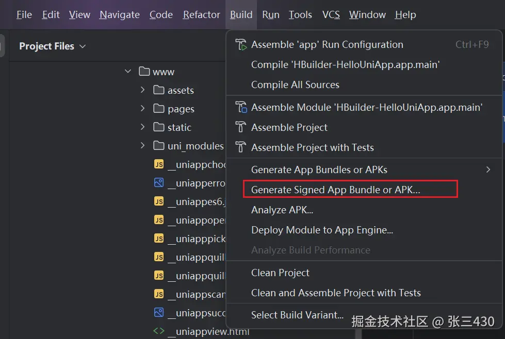Expand the uni_modules folder chevron

pyautogui.click(x=143, y=146)
